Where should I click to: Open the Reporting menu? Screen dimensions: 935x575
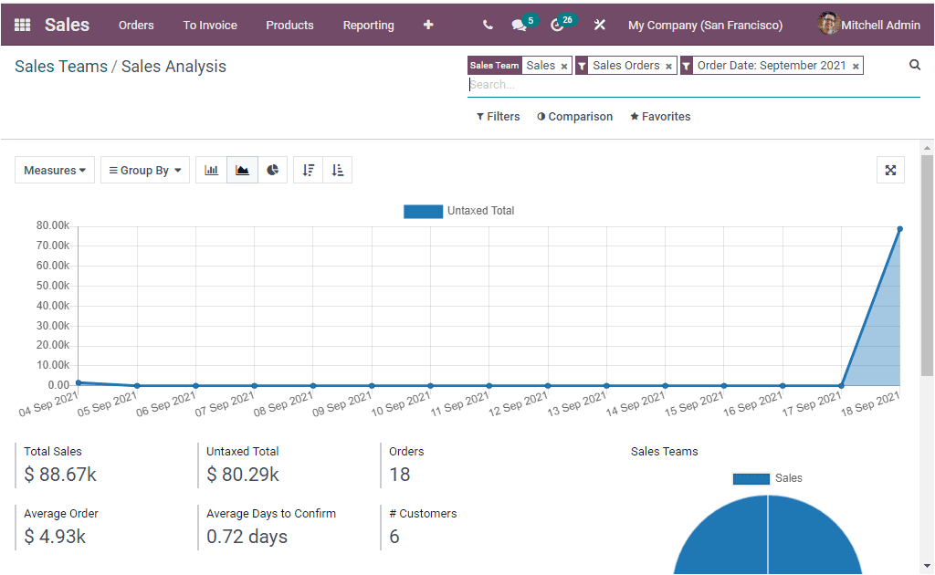tap(368, 26)
